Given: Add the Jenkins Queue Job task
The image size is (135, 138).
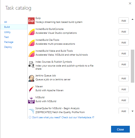Looking at the screenshot, I should [124, 78].
